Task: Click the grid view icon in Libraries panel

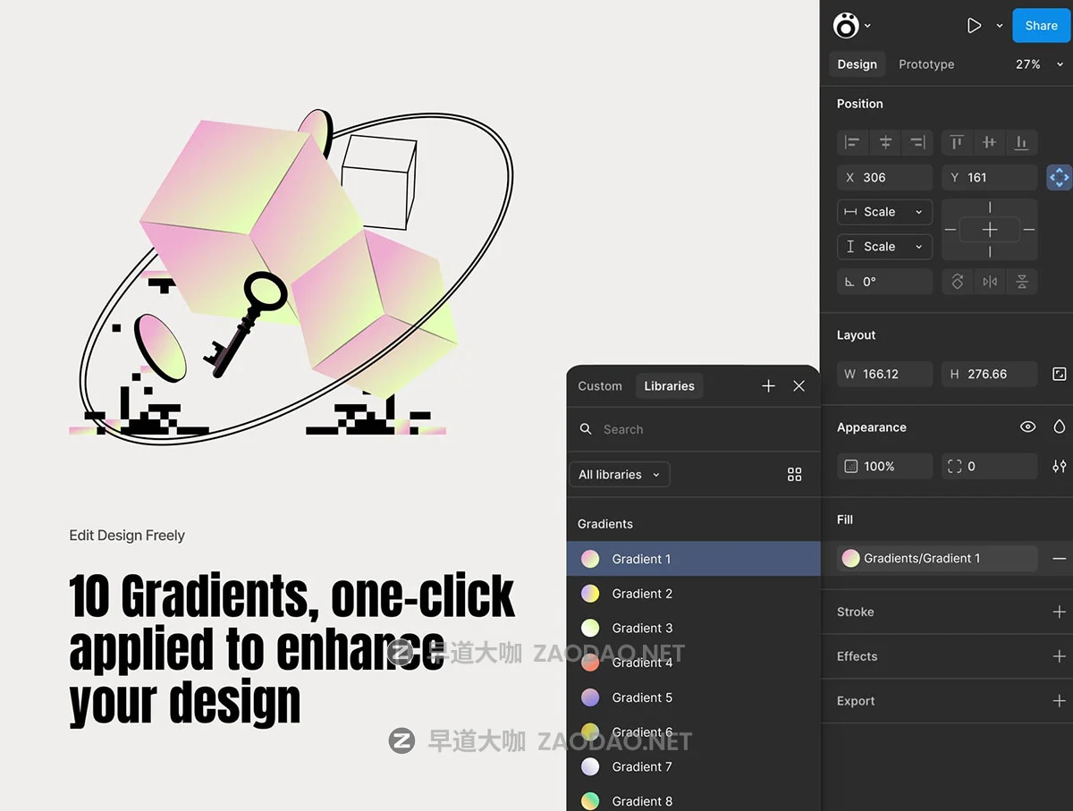Action: (795, 474)
